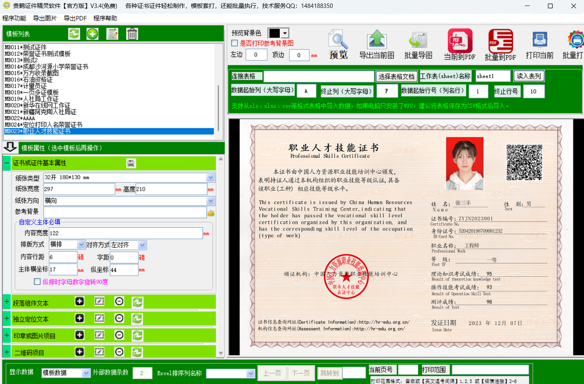Click the delete template trash icon

click(x=132, y=34)
